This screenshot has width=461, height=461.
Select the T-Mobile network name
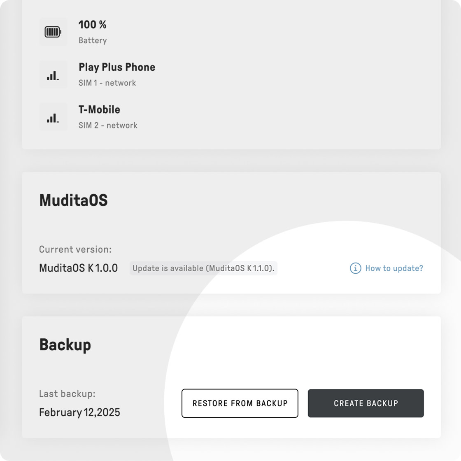pos(99,109)
